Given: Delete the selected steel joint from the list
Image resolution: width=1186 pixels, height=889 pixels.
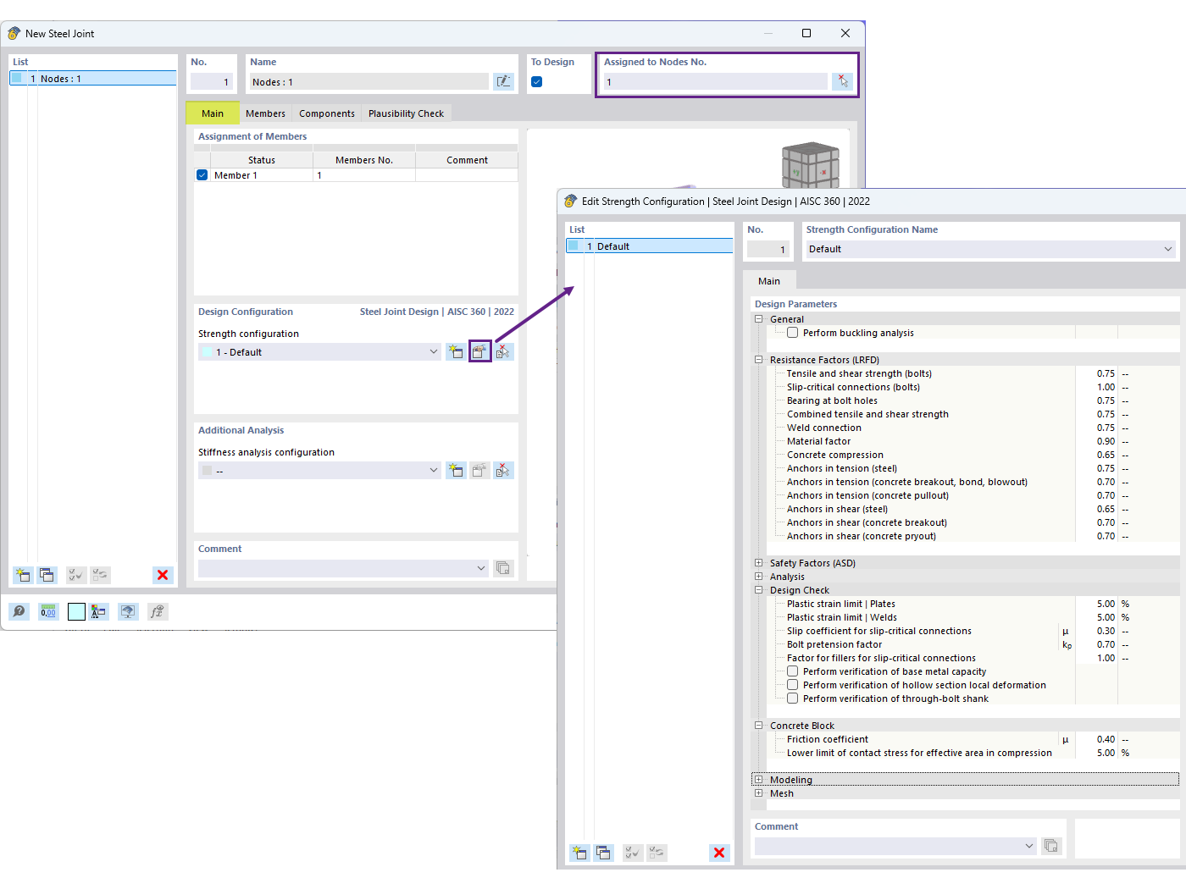Looking at the screenshot, I should [x=163, y=575].
